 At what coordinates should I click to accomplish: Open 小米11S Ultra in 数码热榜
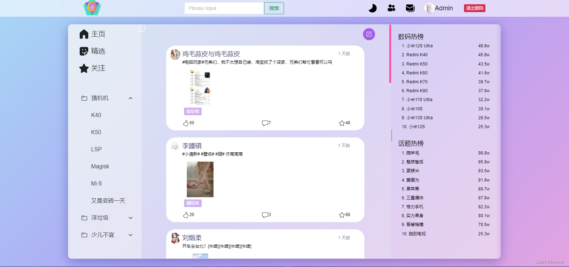(x=420, y=100)
